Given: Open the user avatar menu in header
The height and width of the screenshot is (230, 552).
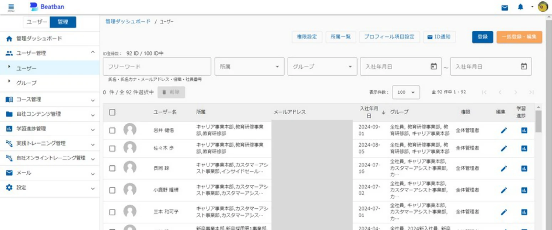Looking at the screenshot, I should [543, 7].
